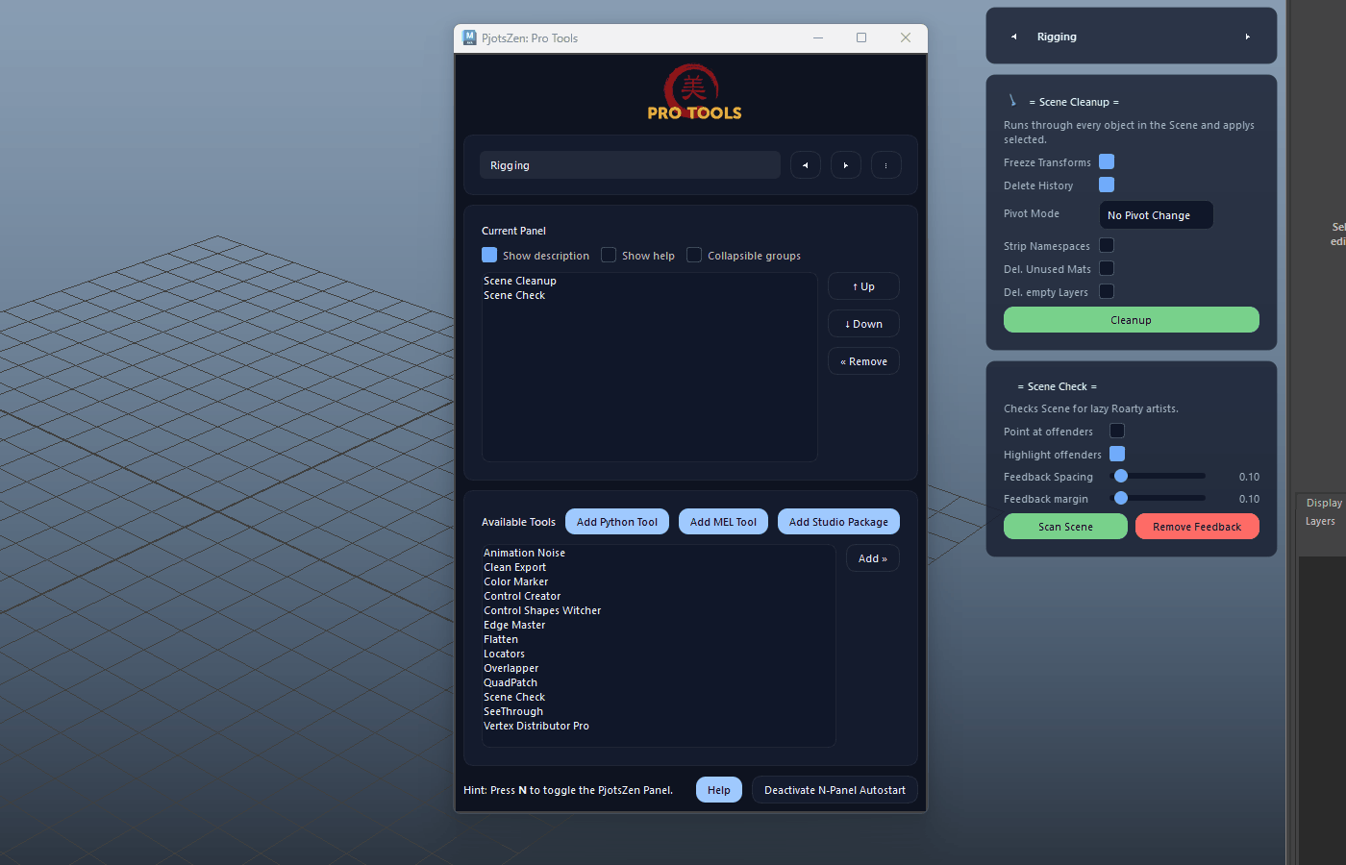Select Flatten tool in list
This screenshot has height=865, width=1346.
point(501,639)
